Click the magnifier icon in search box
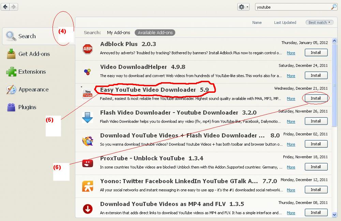Viewport: 341px width, 221px height. (333, 7)
